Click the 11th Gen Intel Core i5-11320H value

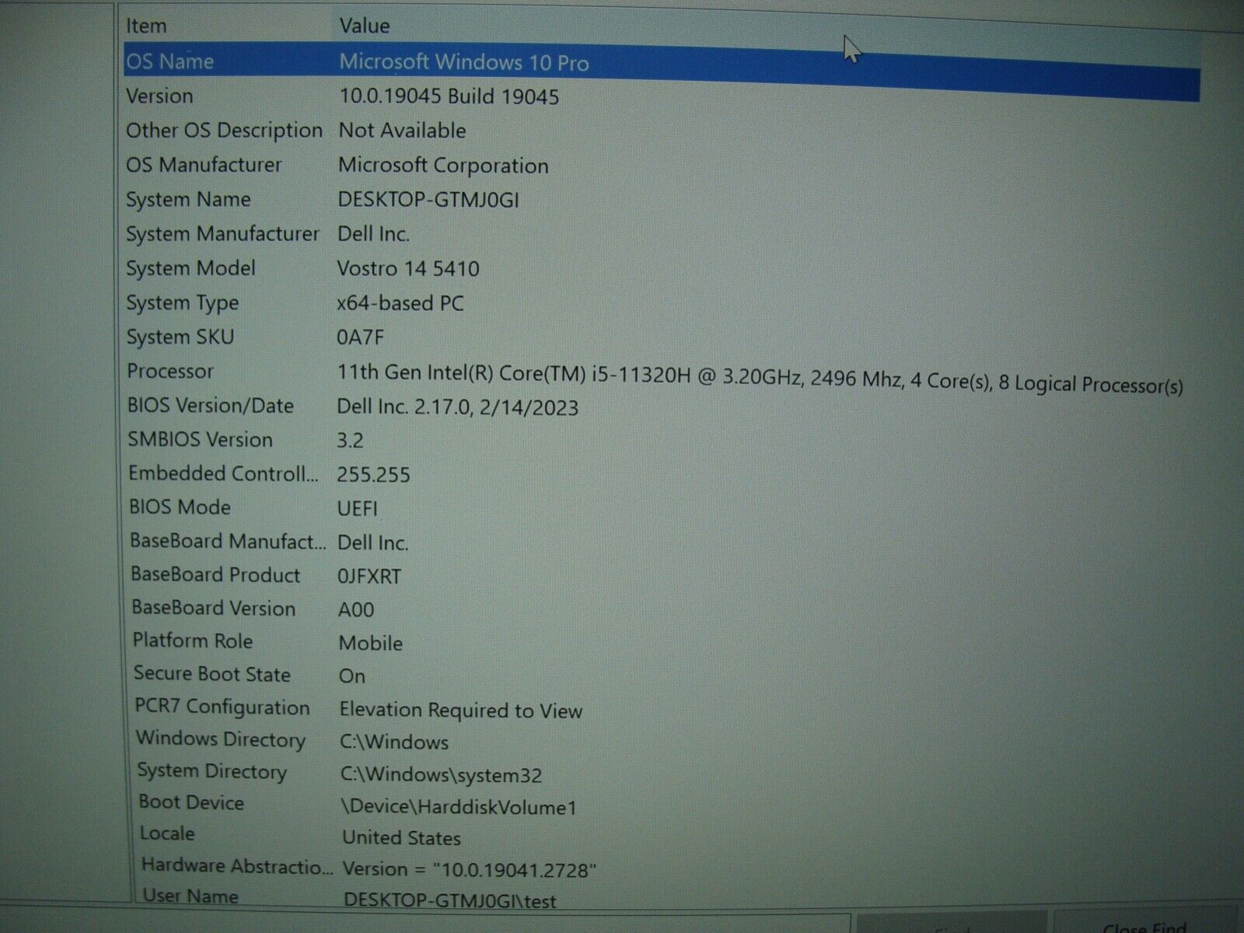[760, 379]
